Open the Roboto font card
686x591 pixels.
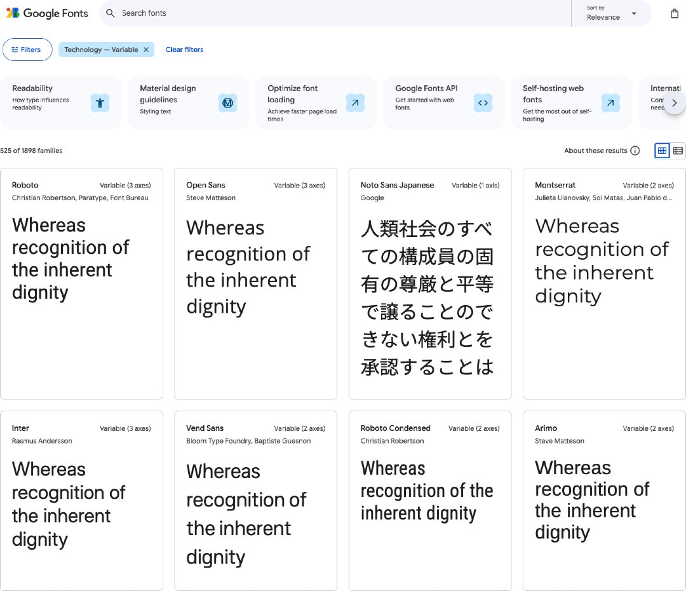81,283
